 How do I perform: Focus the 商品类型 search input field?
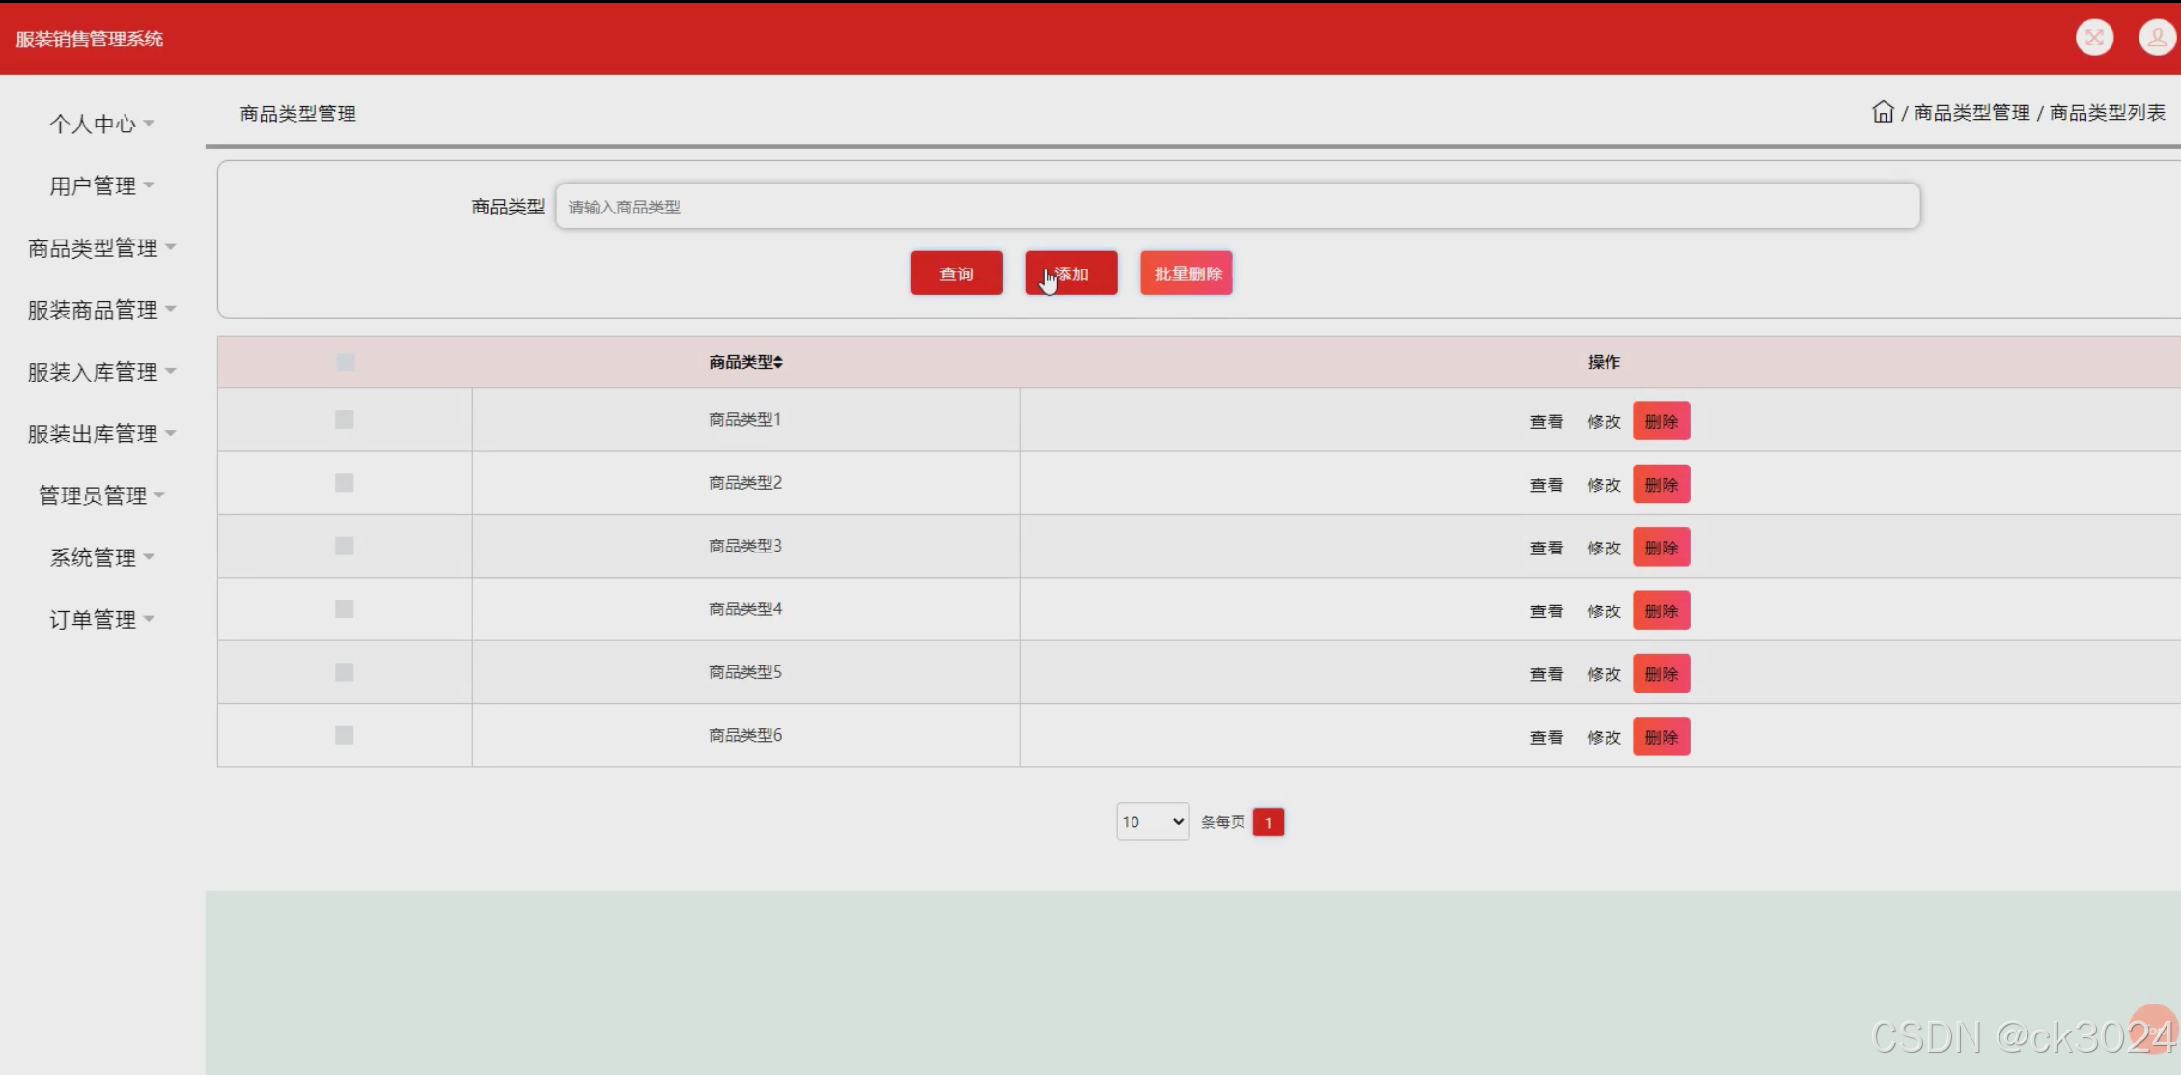click(1237, 207)
